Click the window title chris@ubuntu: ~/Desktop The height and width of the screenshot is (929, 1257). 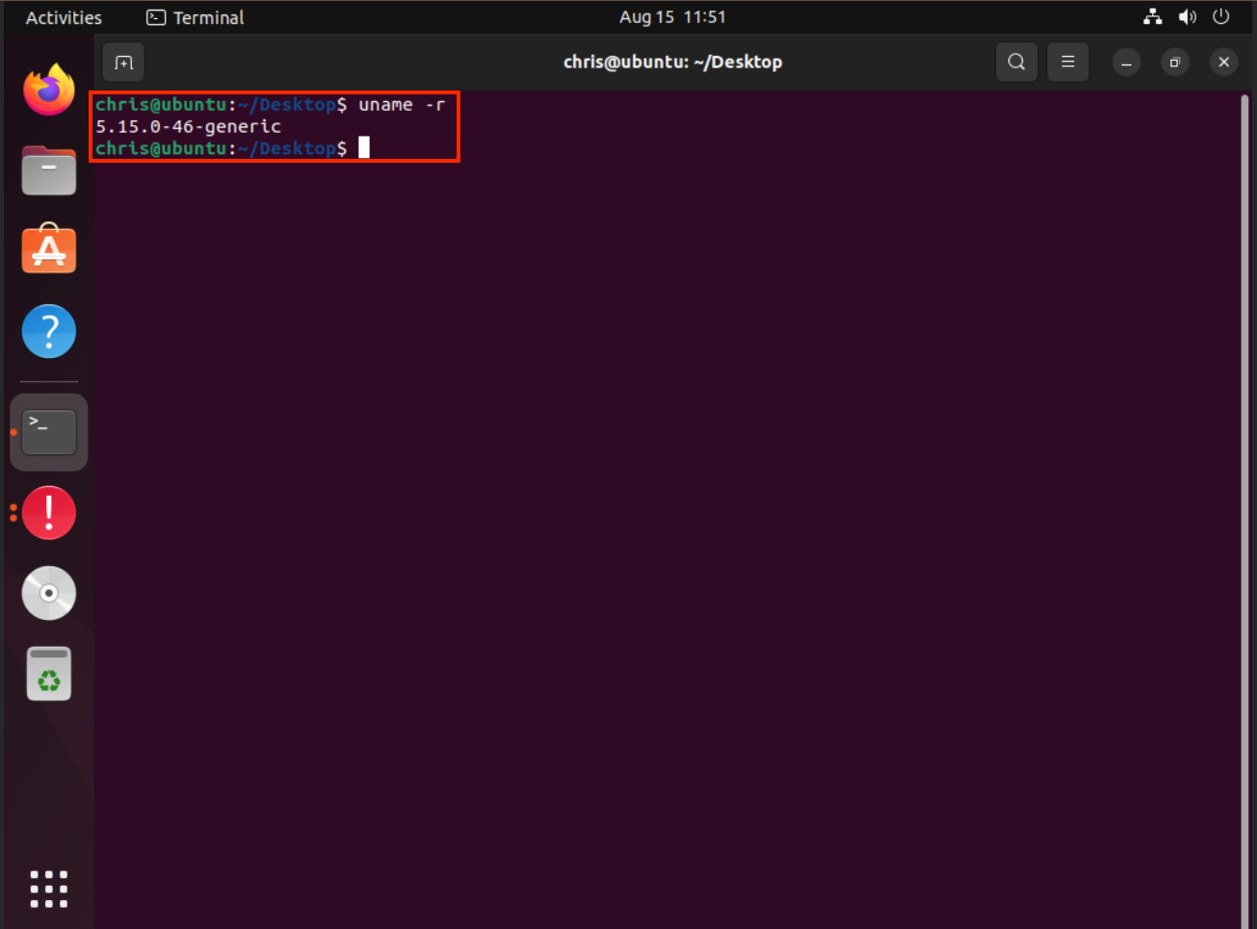672,63
